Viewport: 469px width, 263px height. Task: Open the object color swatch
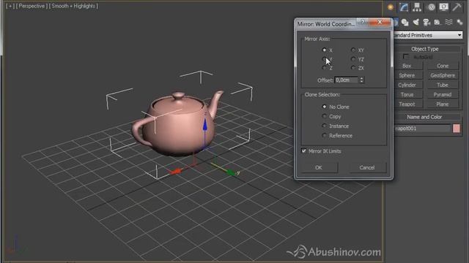click(x=457, y=129)
